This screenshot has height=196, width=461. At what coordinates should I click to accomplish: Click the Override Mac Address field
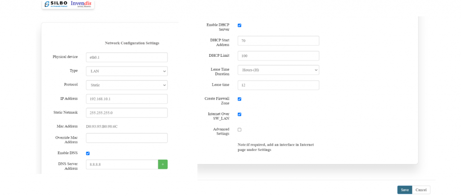[127, 138]
